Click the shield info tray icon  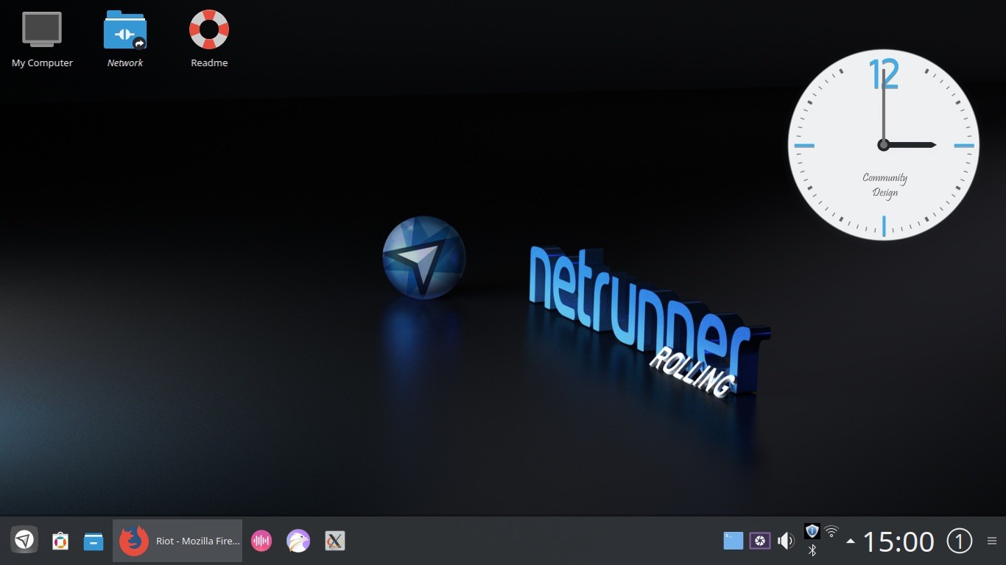click(x=812, y=530)
